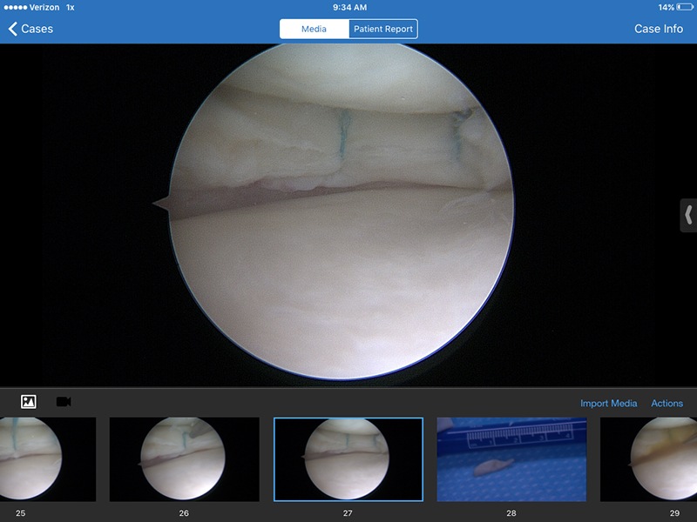Viewport: 697px width, 522px height.
Task: Tap the back chevron beside Cases
Action: point(12,29)
